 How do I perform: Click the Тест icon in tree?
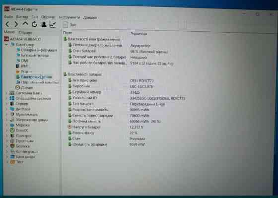pos(12,162)
